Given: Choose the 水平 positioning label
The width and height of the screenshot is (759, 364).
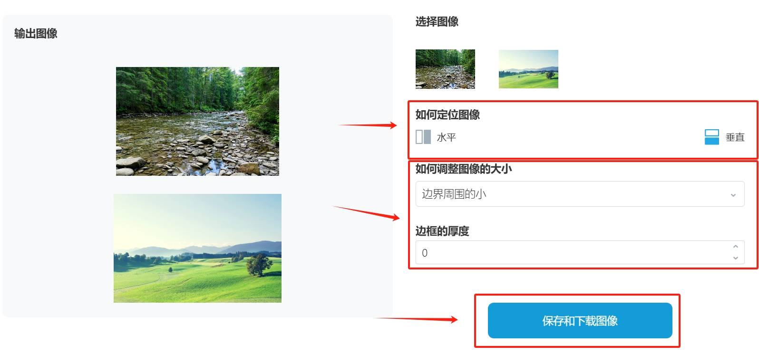Looking at the screenshot, I should click(x=446, y=137).
